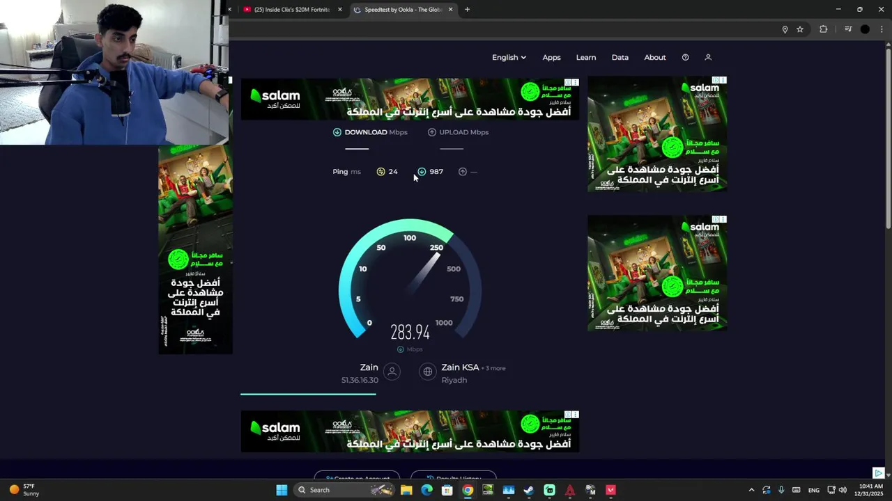This screenshot has width=892, height=501.
Task: Open Windows Start menu
Action: (x=282, y=490)
